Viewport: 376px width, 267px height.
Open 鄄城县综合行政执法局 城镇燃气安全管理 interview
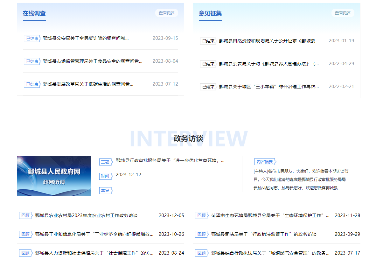(270, 253)
